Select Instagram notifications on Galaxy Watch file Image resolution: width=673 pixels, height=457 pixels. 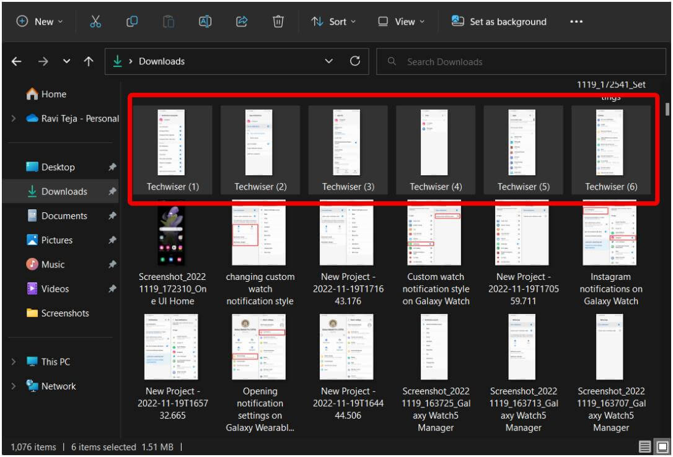tap(611, 254)
